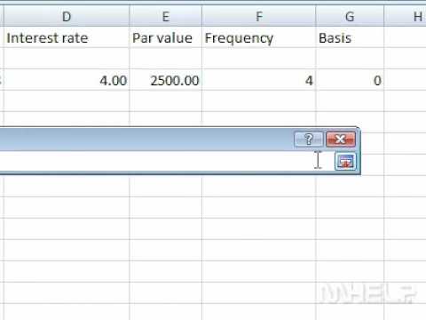Screen dimensions: 426x320
Task: Select the 'Basis' header cell
Action: [350, 37]
